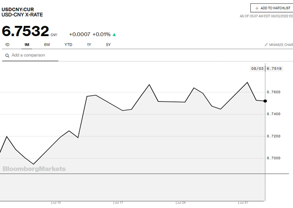
Task: Switch to the 5Y chart view
Action: click(108, 45)
